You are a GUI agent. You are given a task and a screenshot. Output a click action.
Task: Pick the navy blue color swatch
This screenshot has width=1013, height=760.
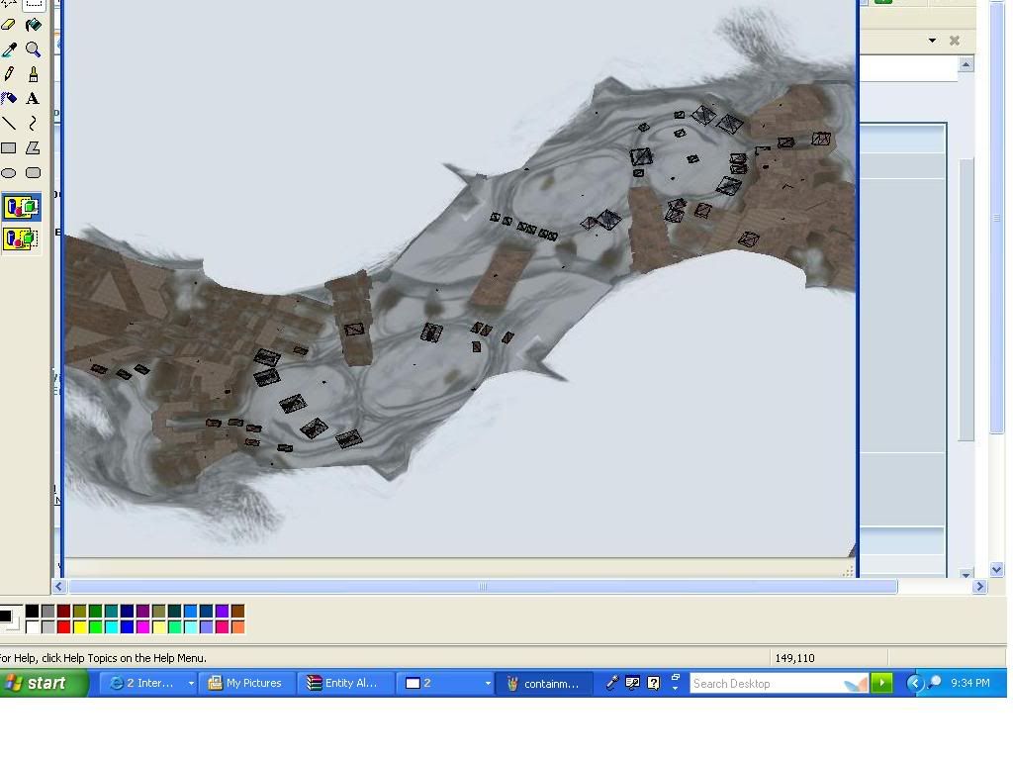[128, 612]
